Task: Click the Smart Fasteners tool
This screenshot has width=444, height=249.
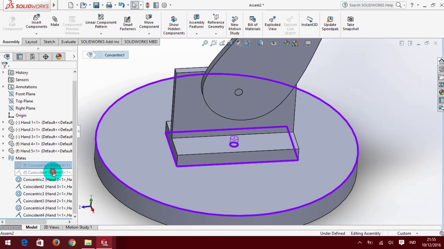Action: coord(128,24)
